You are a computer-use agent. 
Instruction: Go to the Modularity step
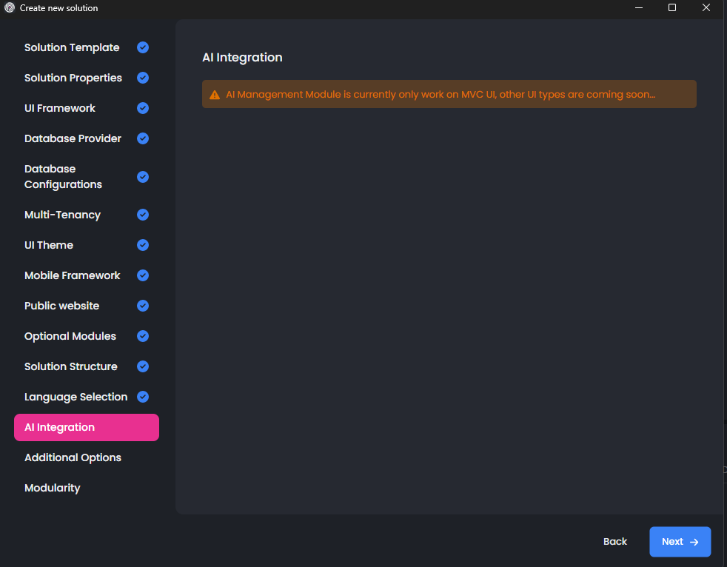(52, 488)
